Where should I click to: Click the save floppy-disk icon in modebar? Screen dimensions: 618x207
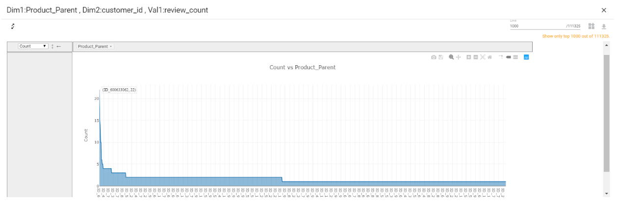(441, 57)
